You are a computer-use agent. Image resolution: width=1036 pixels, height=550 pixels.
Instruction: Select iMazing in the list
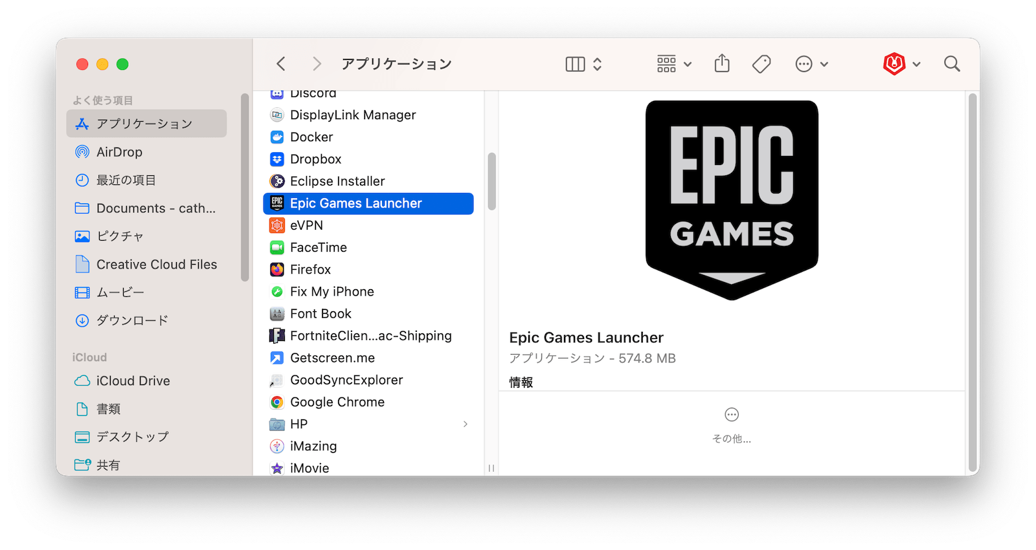point(368,446)
